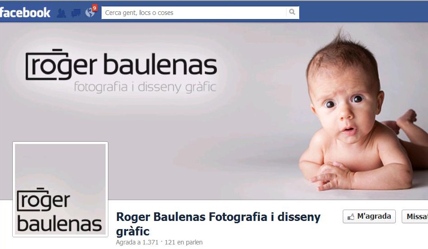The height and width of the screenshot is (249, 428).
Task: Click the thumbs-up icon on M'agrada
Action: [351, 217]
